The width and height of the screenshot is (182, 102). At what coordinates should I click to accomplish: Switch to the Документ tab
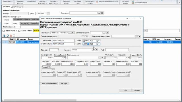[6, 7]
